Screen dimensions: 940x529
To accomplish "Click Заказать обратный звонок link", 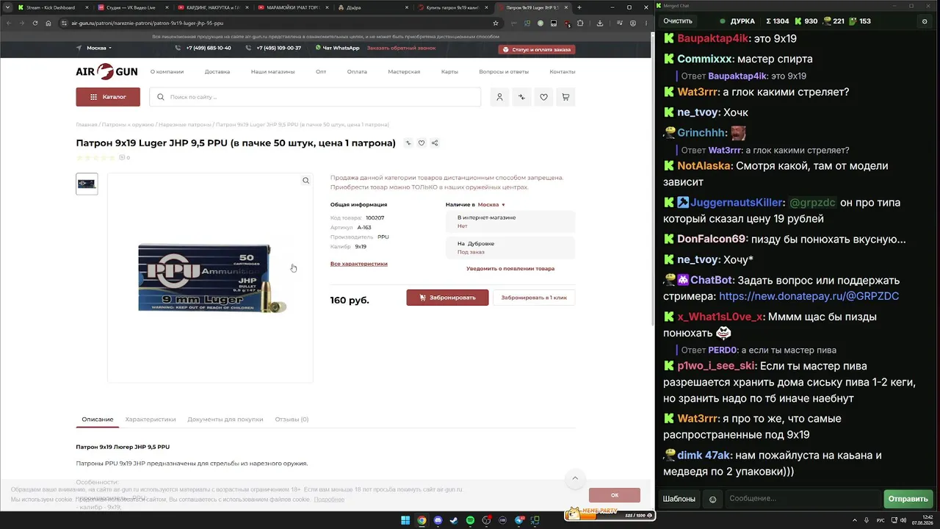I will pyautogui.click(x=401, y=48).
